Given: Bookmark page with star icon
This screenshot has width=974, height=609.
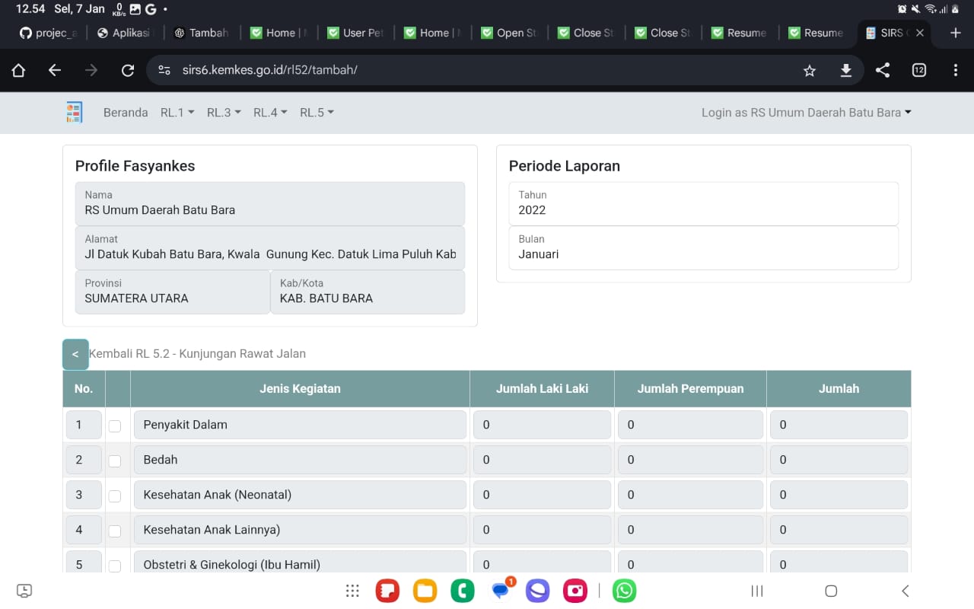Looking at the screenshot, I should [810, 70].
